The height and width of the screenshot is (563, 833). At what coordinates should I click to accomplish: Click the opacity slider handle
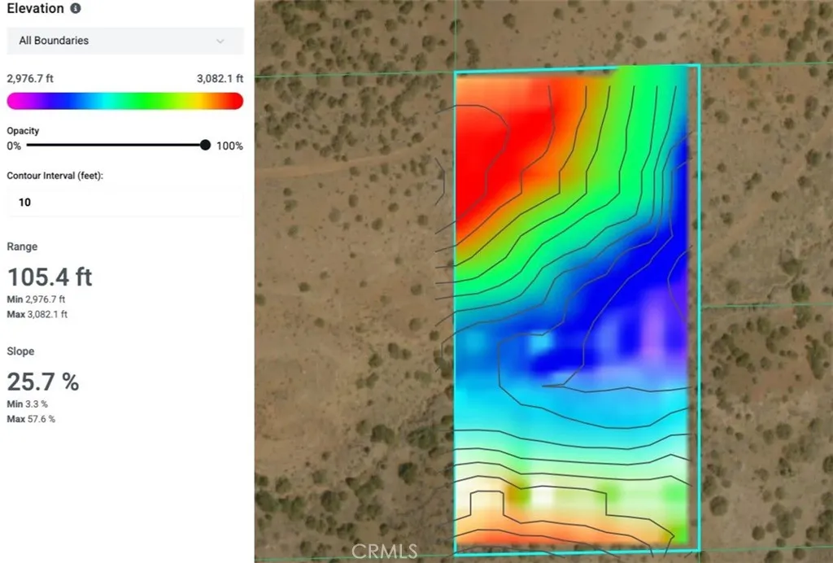coord(205,146)
